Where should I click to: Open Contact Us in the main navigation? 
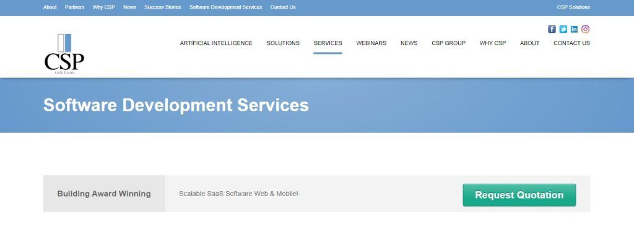coord(571,43)
